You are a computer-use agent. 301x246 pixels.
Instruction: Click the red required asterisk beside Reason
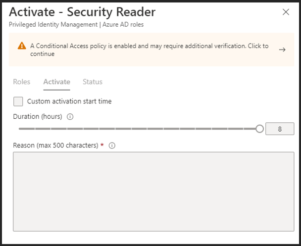pyautogui.click(x=102, y=145)
